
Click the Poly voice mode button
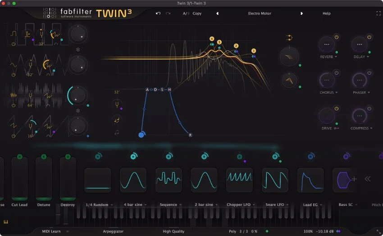[233, 231]
